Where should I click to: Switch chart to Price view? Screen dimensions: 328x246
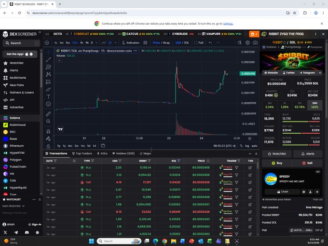click(x=156, y=42)
